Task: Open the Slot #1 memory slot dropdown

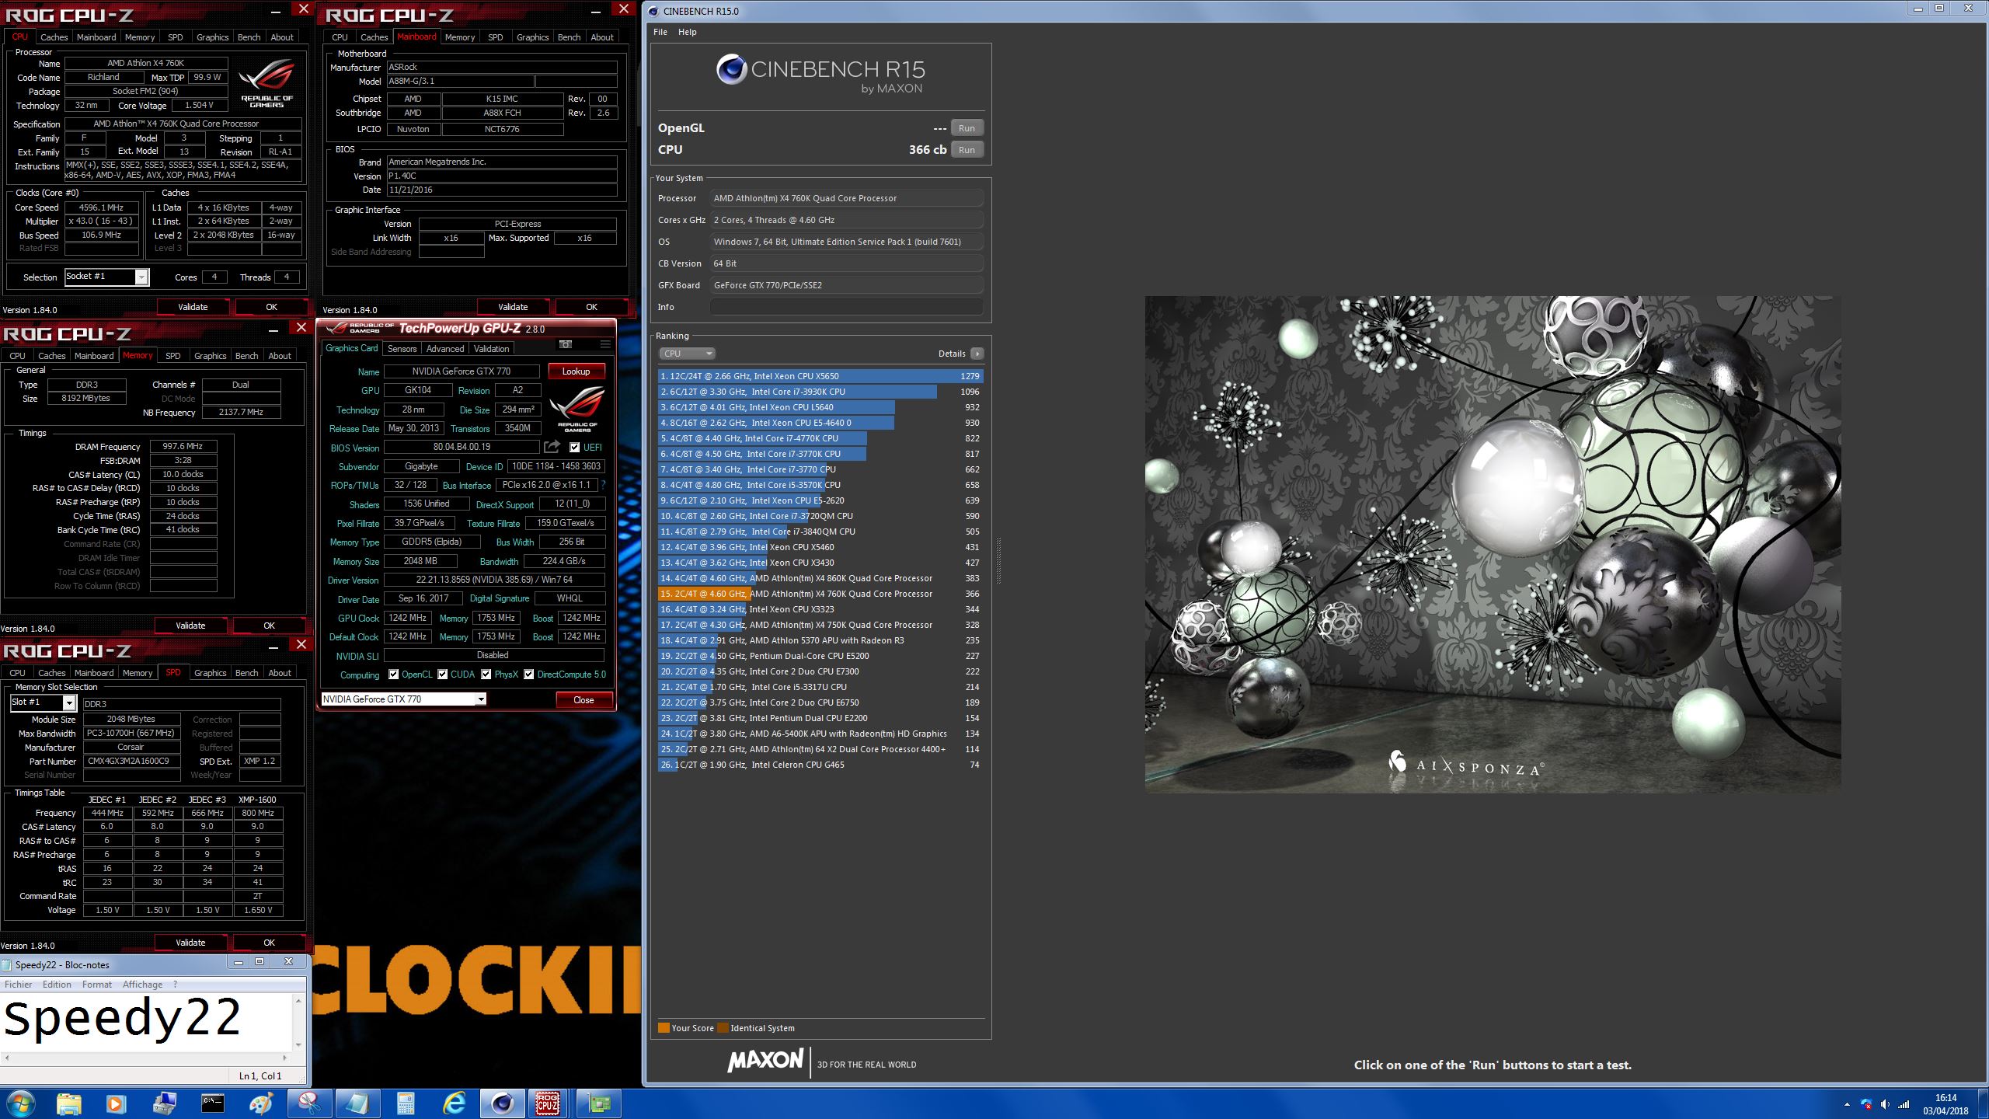Action: pos(44,702)
